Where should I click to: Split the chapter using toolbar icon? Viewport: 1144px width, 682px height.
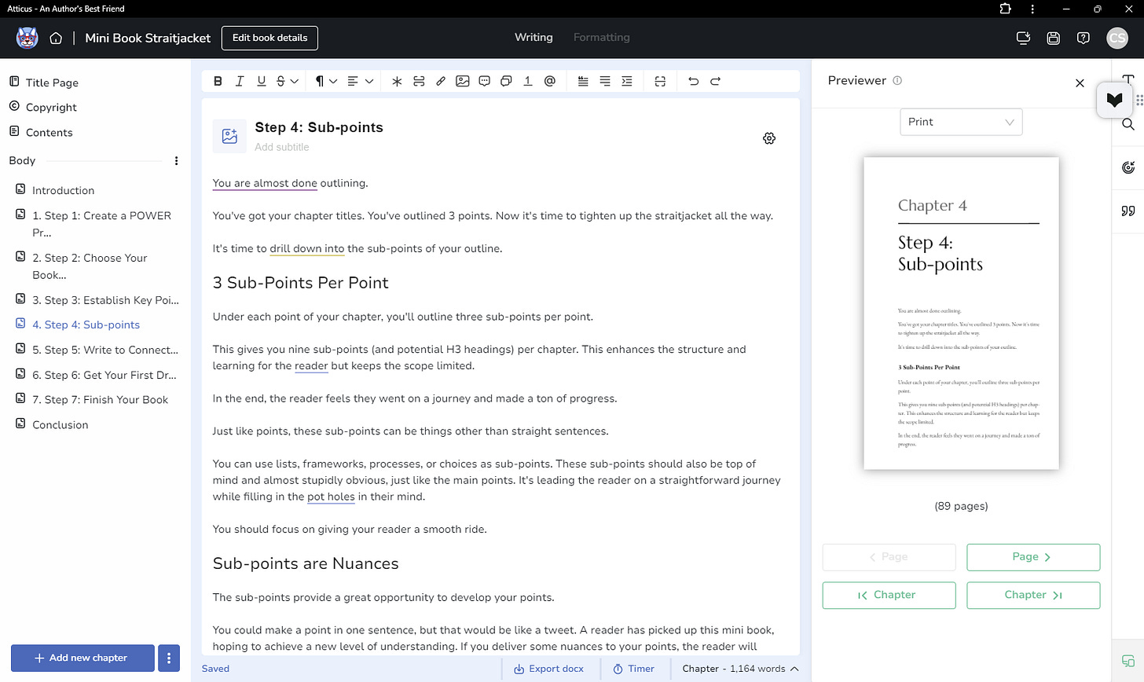point(660,81)
